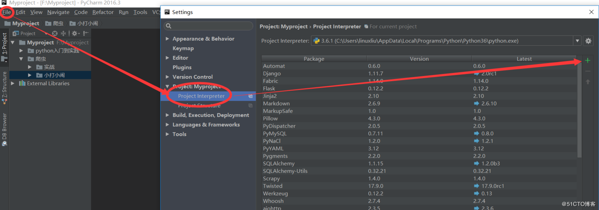Image resolution: width=599 pixels, height=210 pixels.
Task: Open the Refactor menu
Action: tap(103, 12)
